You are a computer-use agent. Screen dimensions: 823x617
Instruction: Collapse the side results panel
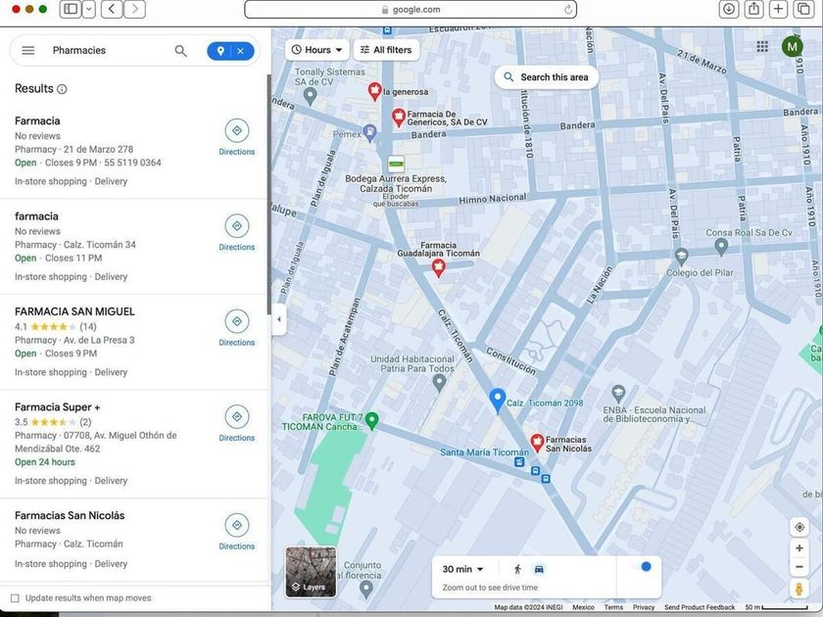(278, 319)
